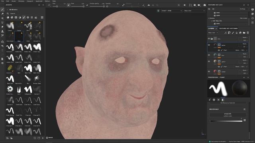The width and height of the screenshot is (255, 143).
Task: Open the Edit menu
Action: 8,1
